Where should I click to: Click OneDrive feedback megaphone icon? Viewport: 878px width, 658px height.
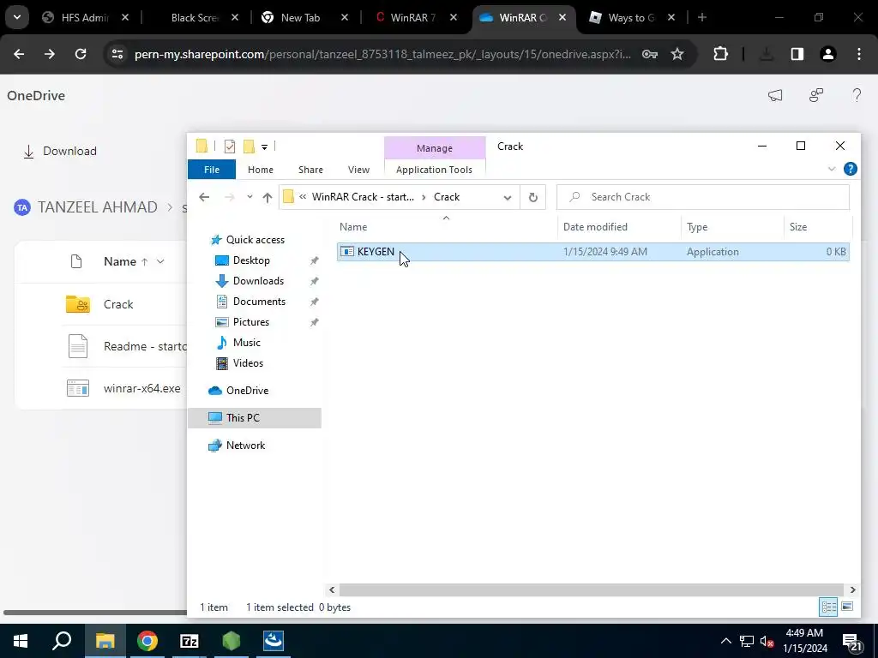pos(775,95)
